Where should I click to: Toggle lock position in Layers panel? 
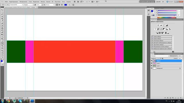click(161, 58)
